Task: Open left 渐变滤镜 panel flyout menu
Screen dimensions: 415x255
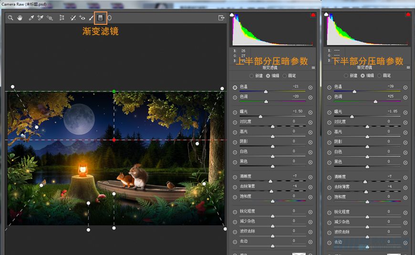Action: click(313, 68)
